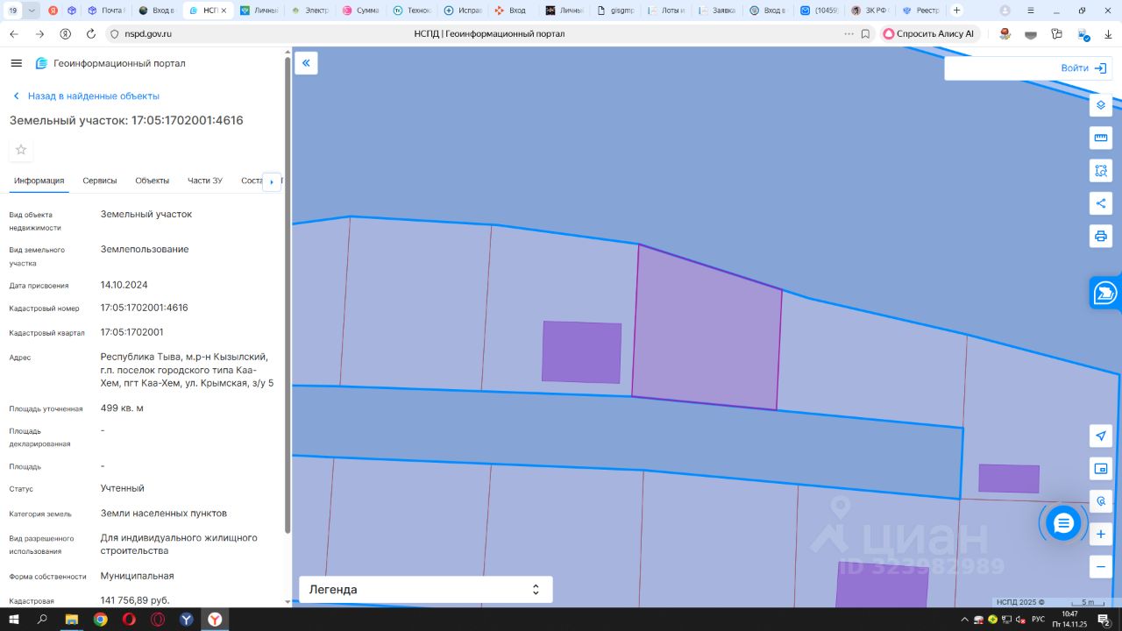Click the map location search icon
This screenshot has height=631, width=1122.
pos(1101,501)
